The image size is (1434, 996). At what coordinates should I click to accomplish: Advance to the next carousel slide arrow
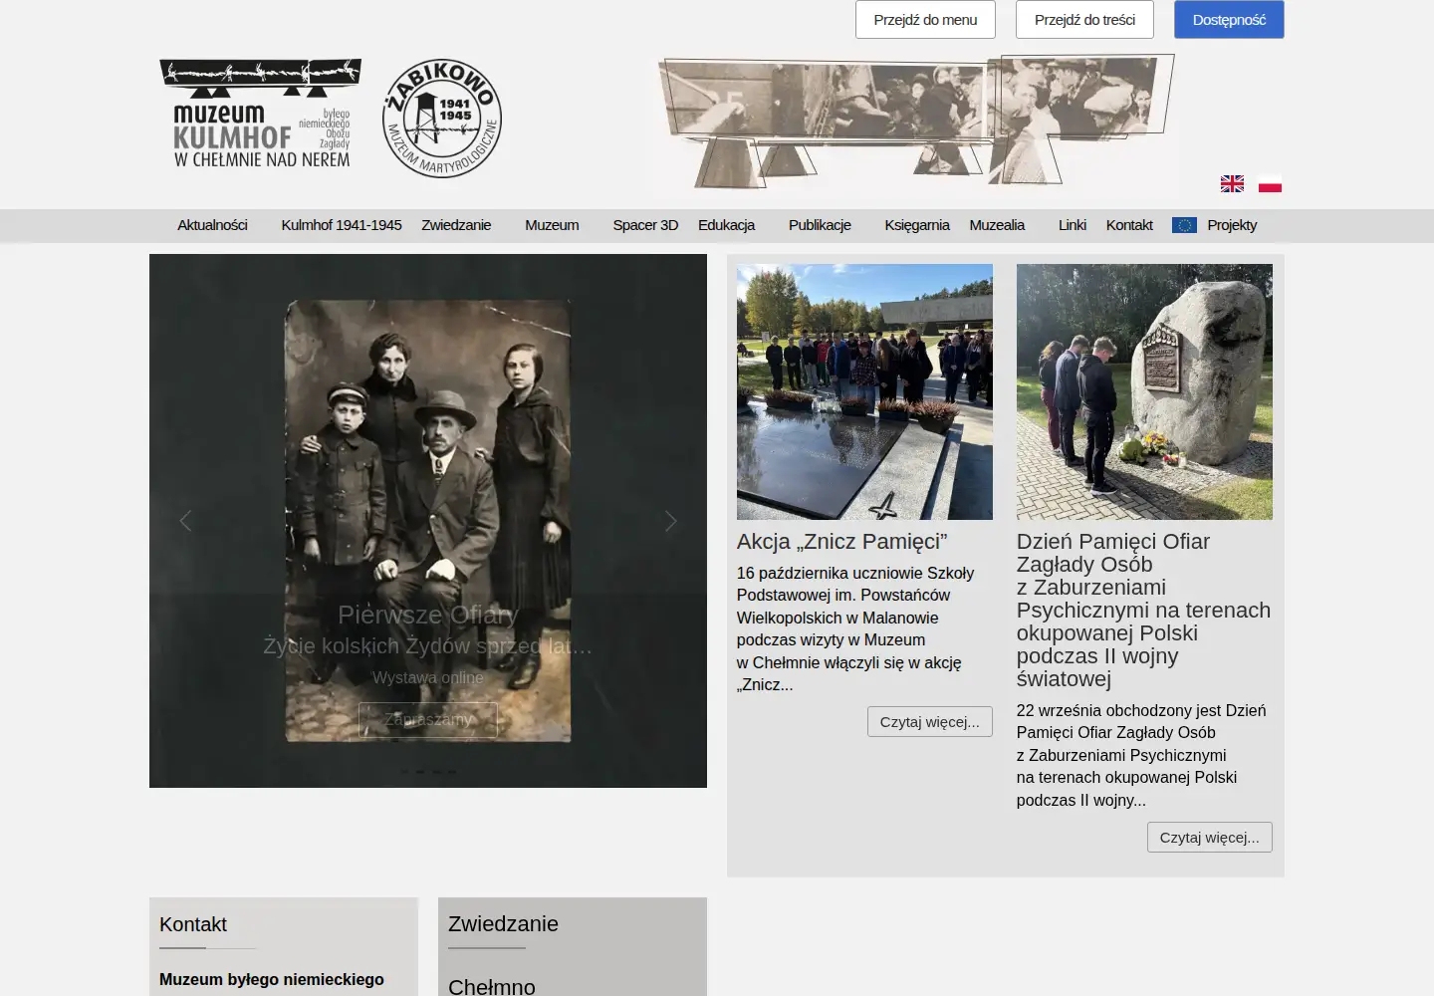671,521
